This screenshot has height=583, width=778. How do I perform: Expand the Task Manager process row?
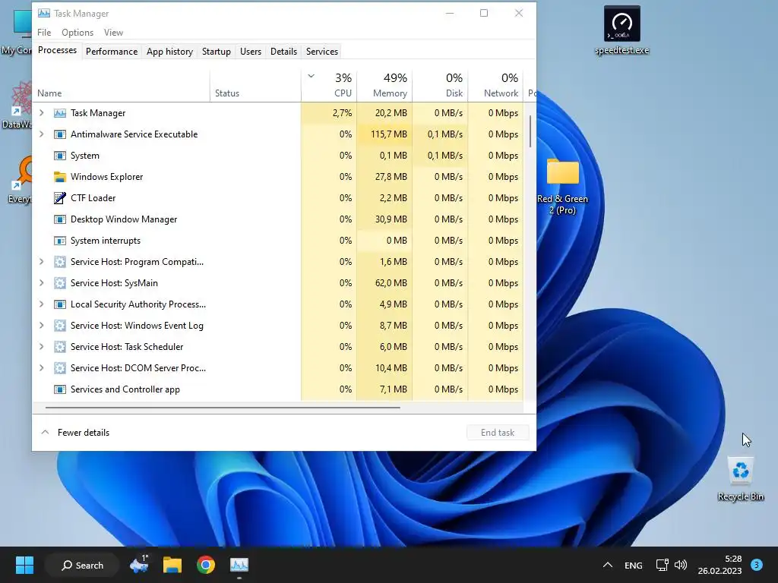coord(42,113)
